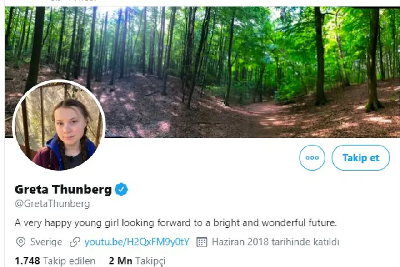
Task: Click the @GretaThunberg handle
Action: pos(52,203)
